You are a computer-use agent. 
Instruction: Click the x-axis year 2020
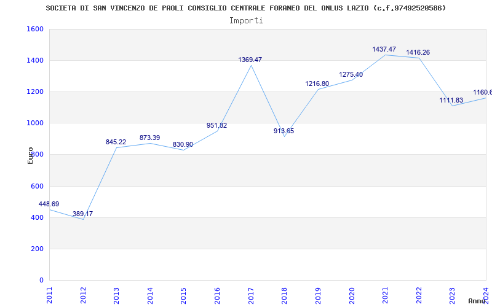[351, 295]
